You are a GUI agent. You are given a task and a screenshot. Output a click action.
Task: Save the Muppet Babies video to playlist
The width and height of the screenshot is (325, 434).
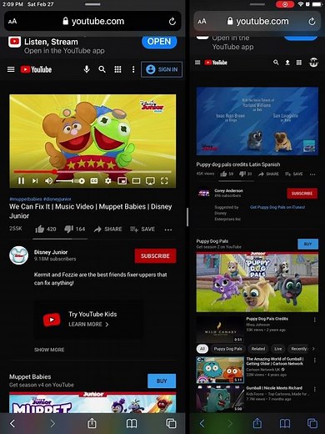tap(142, 229)
